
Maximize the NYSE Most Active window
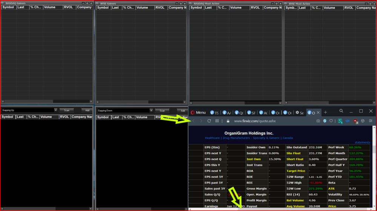coord(370,4)
